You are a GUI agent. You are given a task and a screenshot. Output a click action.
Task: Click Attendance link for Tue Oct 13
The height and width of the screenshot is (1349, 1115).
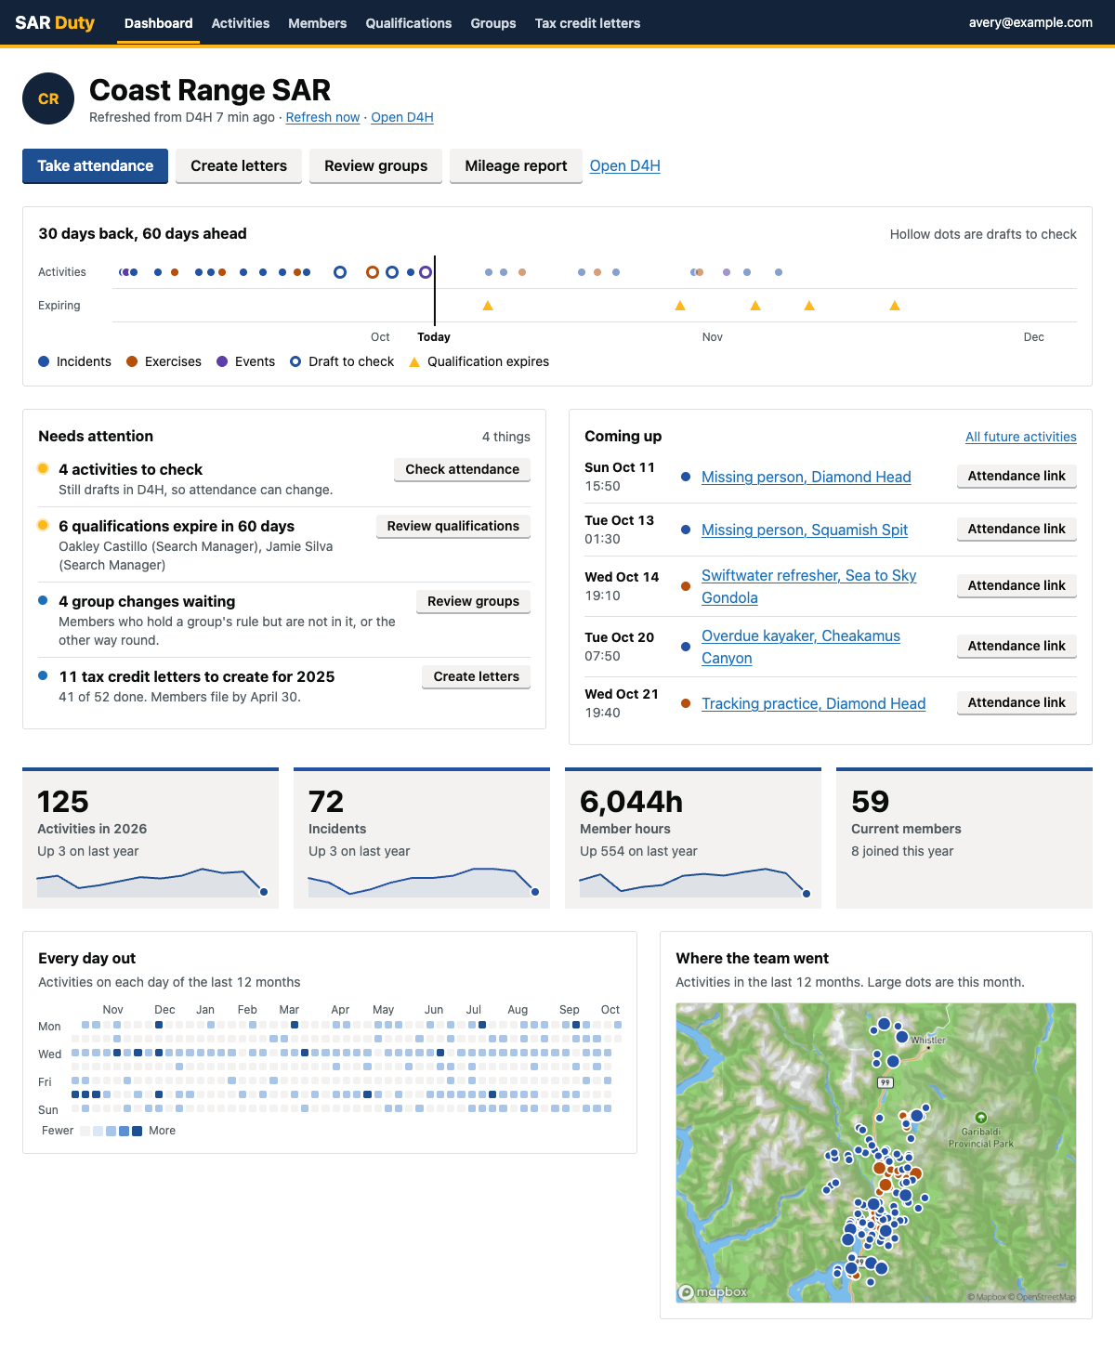[x=1017, y=529]
